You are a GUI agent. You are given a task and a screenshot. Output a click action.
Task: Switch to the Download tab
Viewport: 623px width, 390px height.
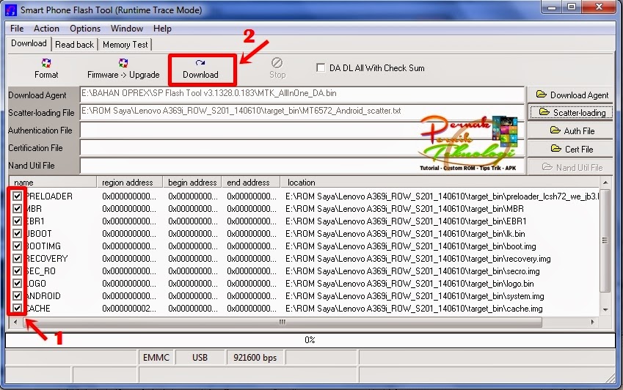click(29, 43)
